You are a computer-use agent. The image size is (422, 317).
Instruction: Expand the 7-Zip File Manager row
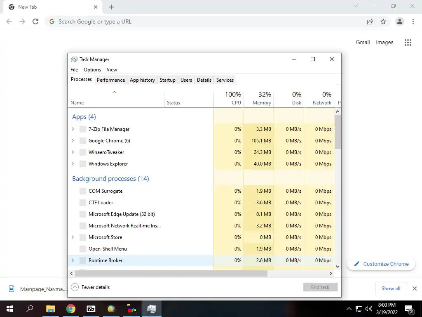[x=73, y=129]
